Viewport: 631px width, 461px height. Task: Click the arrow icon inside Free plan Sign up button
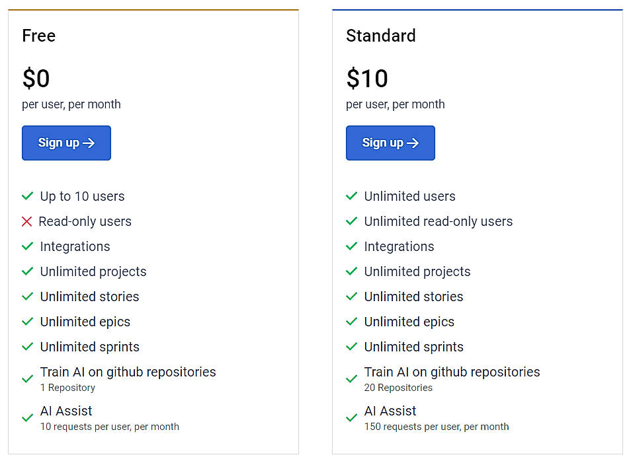point(90,143)
